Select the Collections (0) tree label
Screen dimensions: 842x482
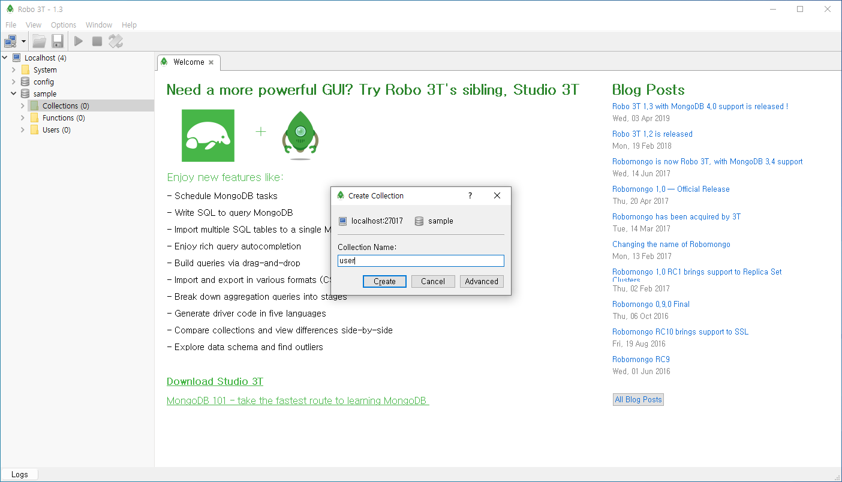[66, 106]
